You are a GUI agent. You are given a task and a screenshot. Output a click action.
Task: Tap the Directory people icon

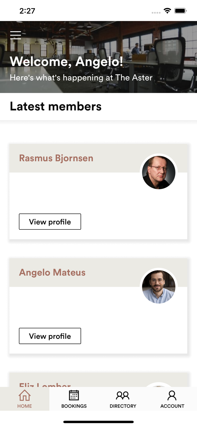pyautogui.click(x=123, y=395)
